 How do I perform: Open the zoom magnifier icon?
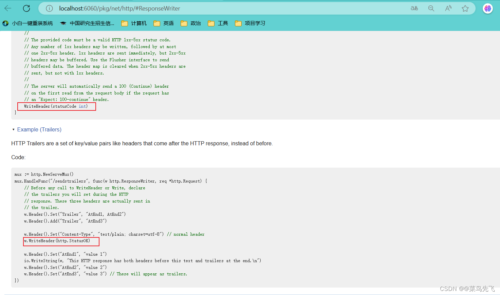tap(431, 8)
